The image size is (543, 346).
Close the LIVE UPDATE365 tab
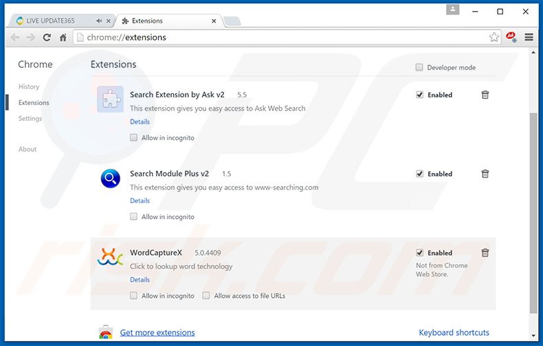(109, 21)
